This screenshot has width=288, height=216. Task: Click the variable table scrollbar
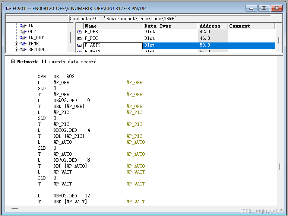point(279,40)
